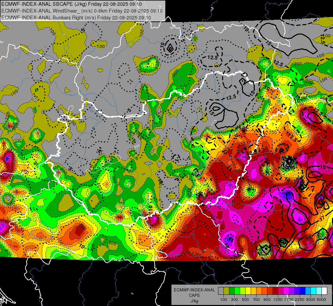Pick the pure blue legend swatch
The image size is (333, 306).
tap(303, 291)
